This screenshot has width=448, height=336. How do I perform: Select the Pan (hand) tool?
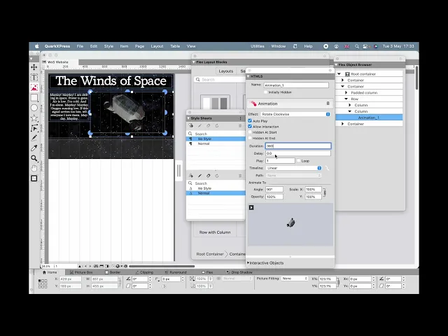[34, 168]
